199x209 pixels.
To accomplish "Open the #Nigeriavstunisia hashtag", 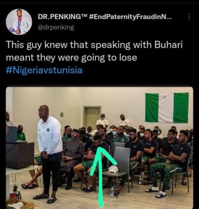I will 44,70.
